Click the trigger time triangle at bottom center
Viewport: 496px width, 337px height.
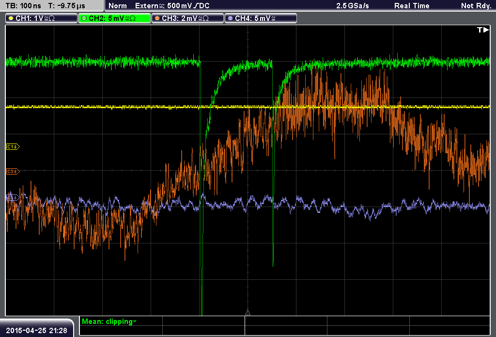click(x=248, y=313)
